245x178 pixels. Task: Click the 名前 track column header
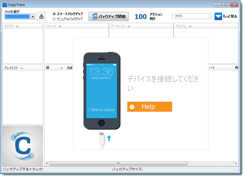click(x=70, y=68)
